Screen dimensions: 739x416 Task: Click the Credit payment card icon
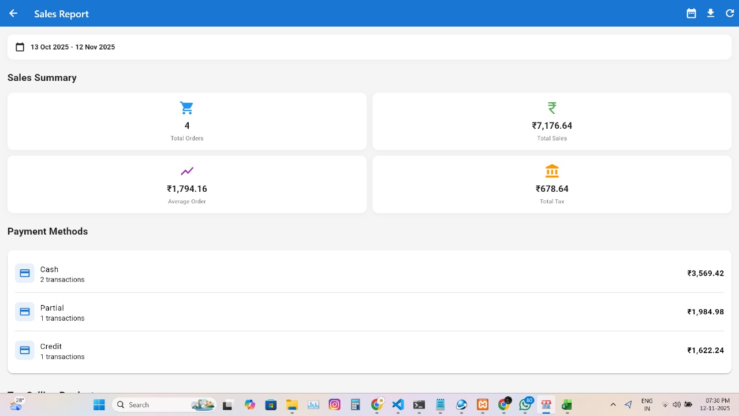tap(25, 350)
